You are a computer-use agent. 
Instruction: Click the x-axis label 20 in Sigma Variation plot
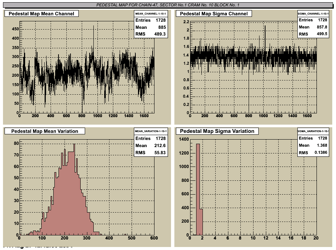[x=316, y=238]
